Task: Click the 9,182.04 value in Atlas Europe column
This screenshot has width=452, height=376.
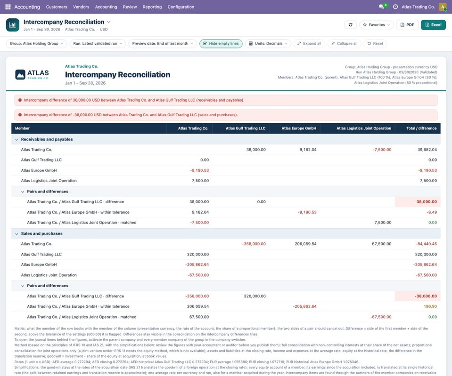Action: [x=308, y=150]
